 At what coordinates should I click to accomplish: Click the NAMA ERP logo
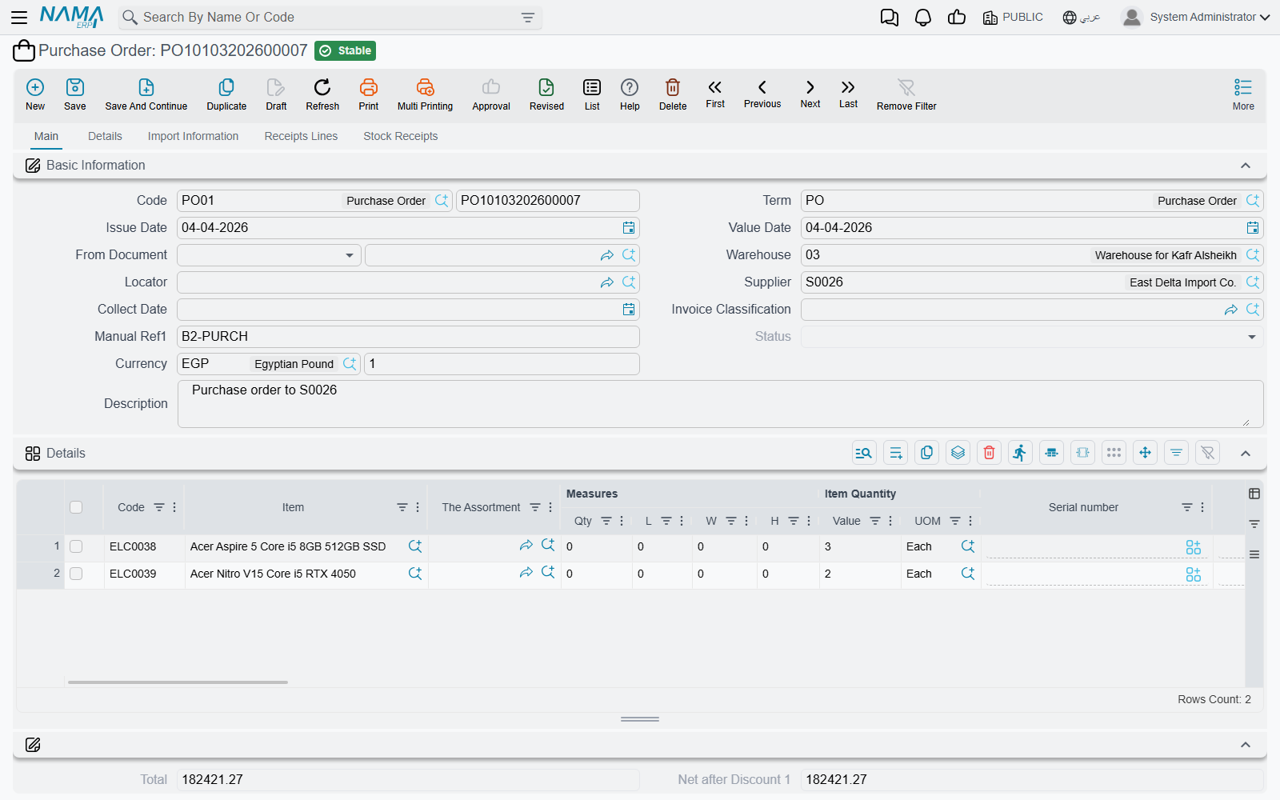[72, 17]
